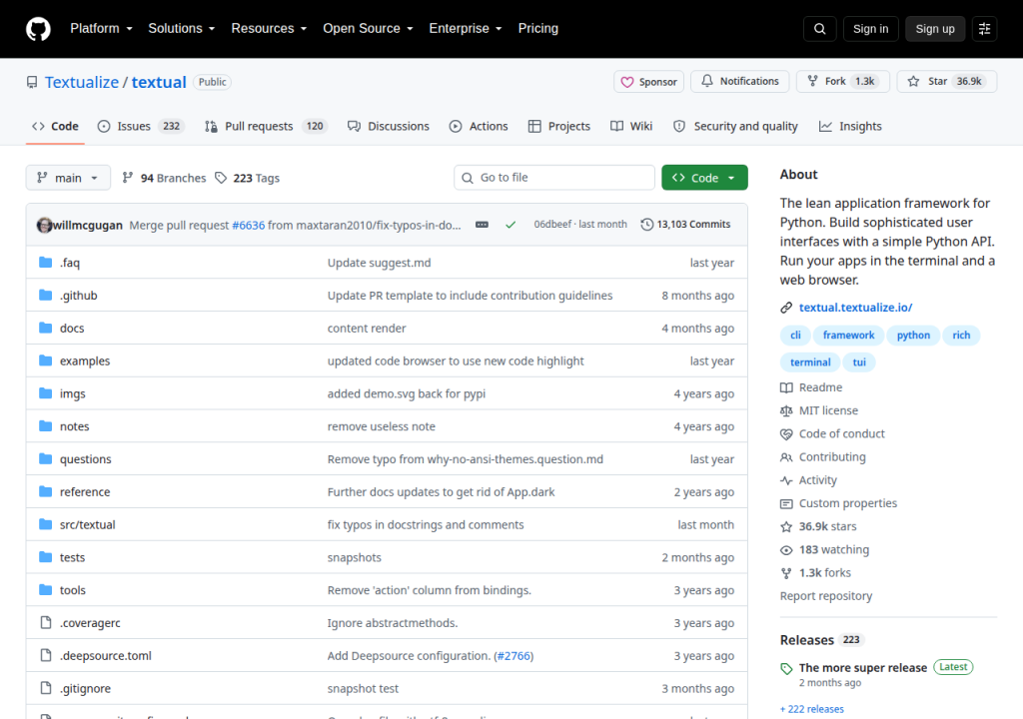1023x719 pixels.
Task: Switch to the Issues tab
Action: point(141,126)
